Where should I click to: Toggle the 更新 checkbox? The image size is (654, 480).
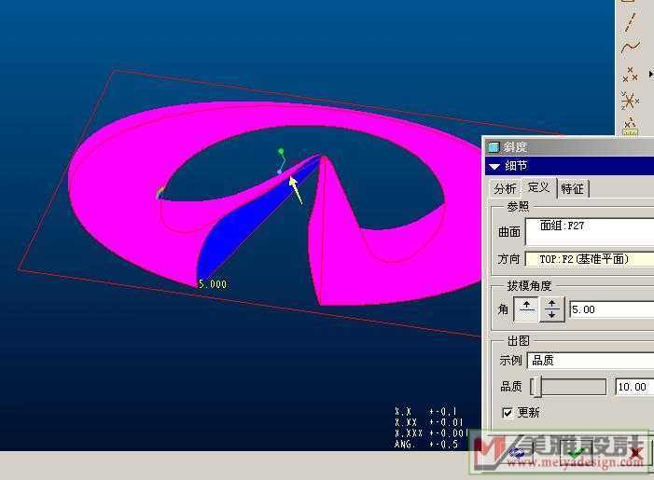pos(508,413)
